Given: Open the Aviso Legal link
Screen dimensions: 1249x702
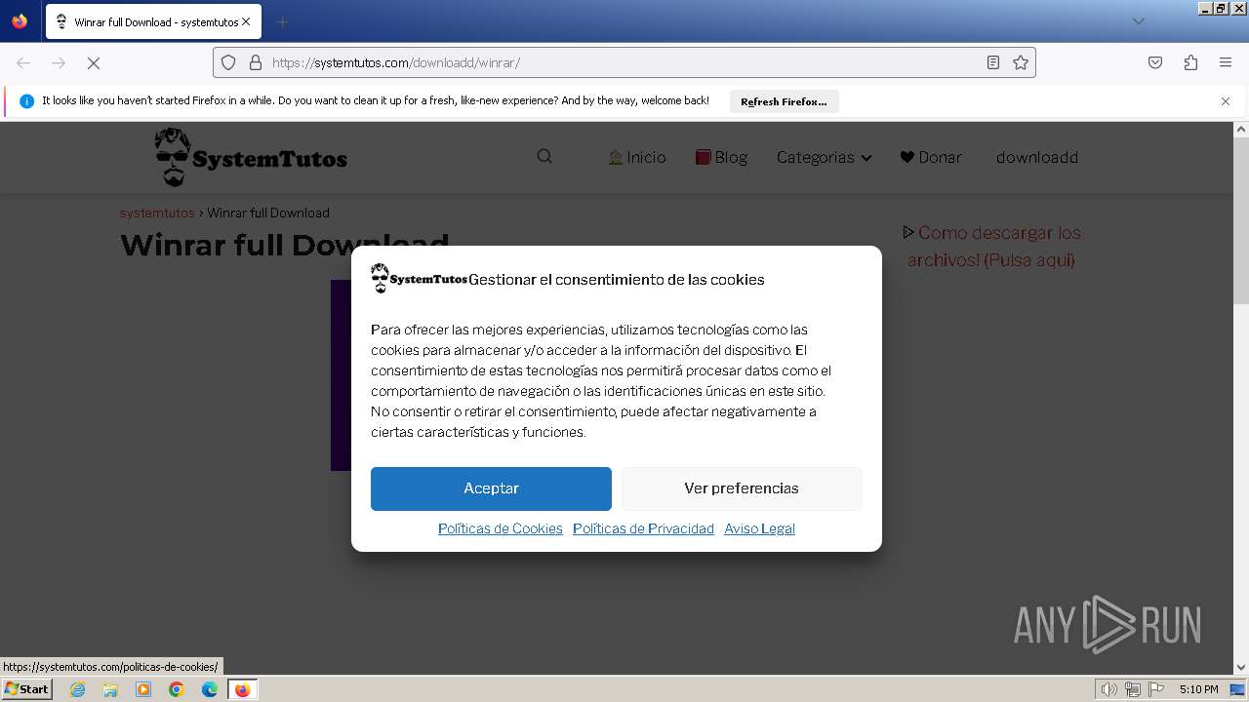Looking at the screenshot, I should [x=759, y=528].
